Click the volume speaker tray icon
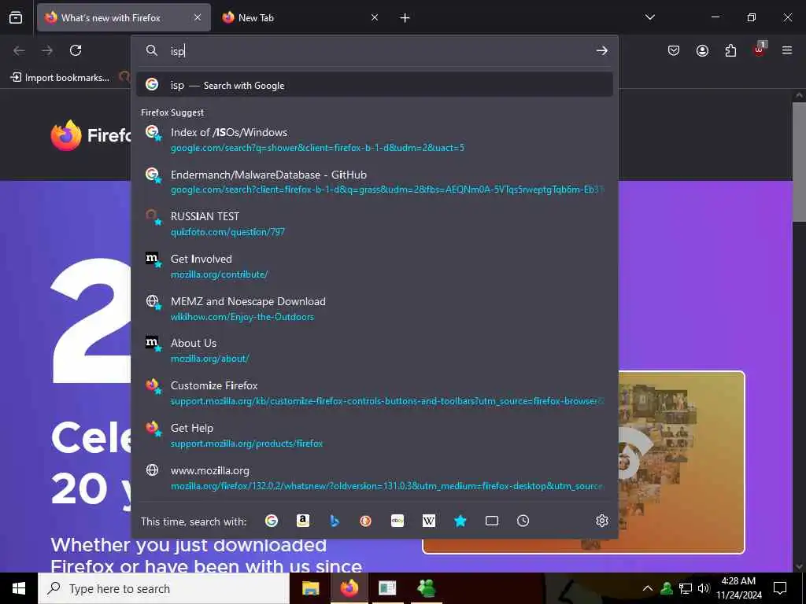 click(704, 588)
